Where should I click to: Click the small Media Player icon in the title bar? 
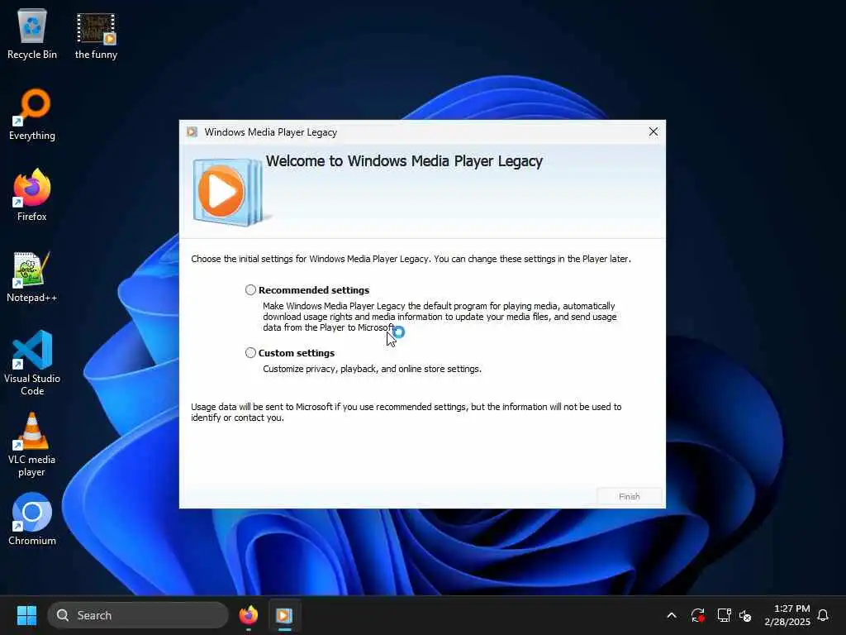192,132
